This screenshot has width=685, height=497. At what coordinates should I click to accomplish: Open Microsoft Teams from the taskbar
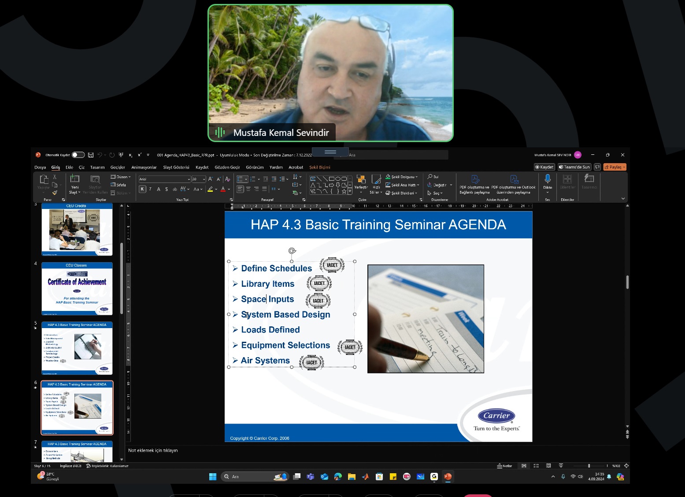tap(311, 476)
